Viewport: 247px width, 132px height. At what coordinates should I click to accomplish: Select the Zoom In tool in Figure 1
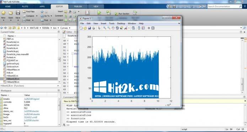(x=104, y=28)
